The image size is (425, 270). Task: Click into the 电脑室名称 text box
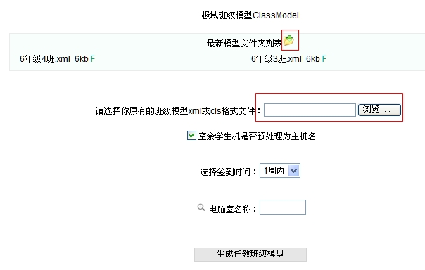[x=283, y=207]
